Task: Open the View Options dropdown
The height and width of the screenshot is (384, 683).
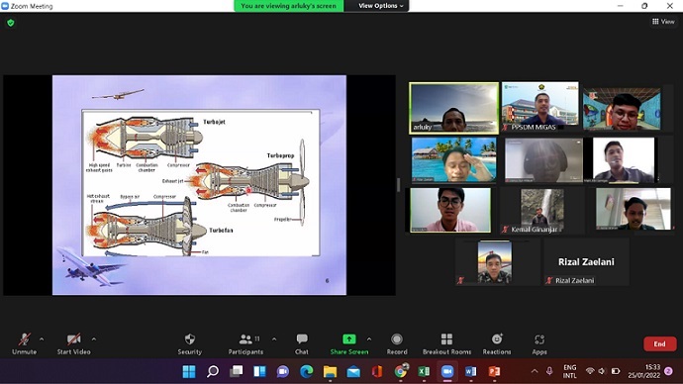Action: [x=381, y=6]
